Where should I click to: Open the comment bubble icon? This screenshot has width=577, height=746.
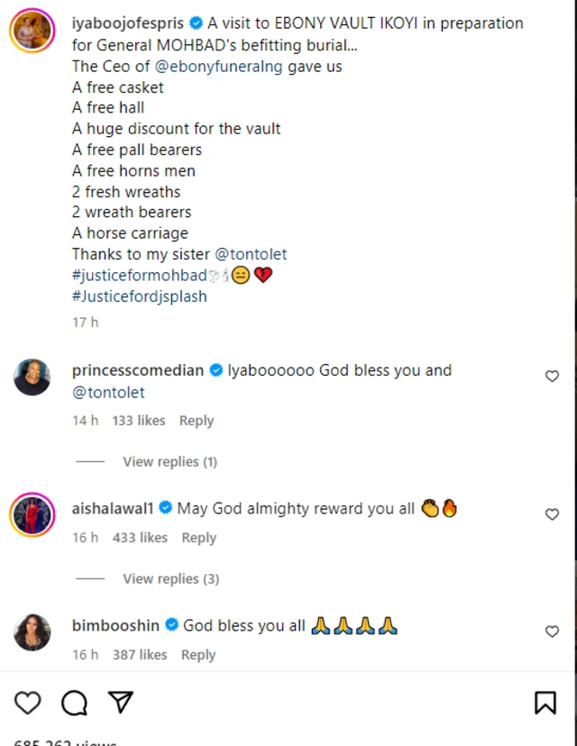74,703
